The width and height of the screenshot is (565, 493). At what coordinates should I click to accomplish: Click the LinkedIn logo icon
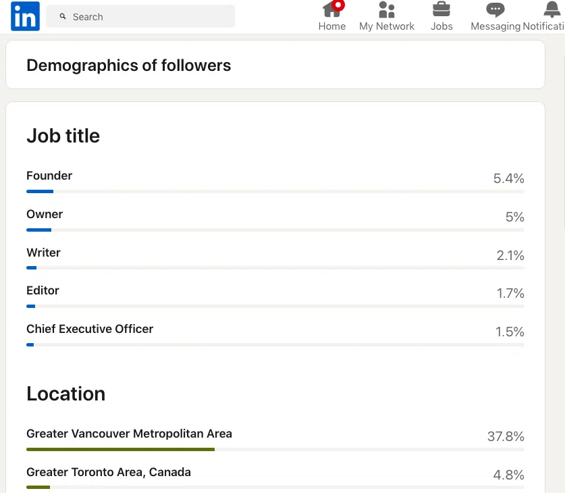point(24,16)
